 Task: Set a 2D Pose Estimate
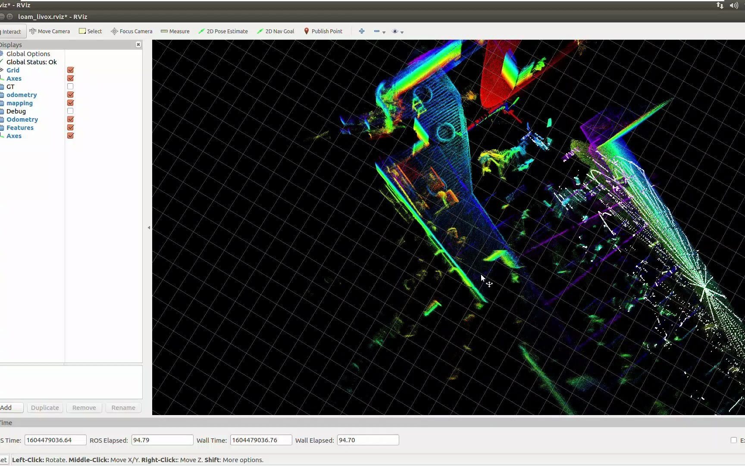pos(223,31)
